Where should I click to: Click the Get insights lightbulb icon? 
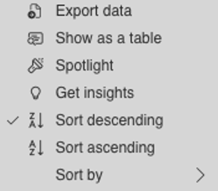[x=36, y=93]
